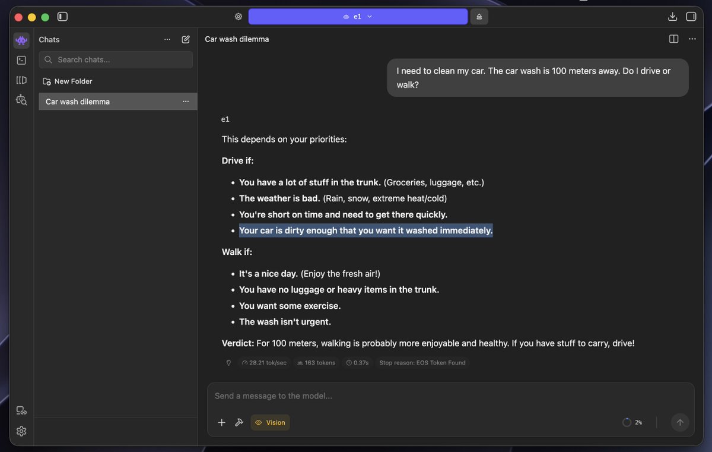Open the Chat view in the sidebar
Screen dimensions: 712x452
21,40
